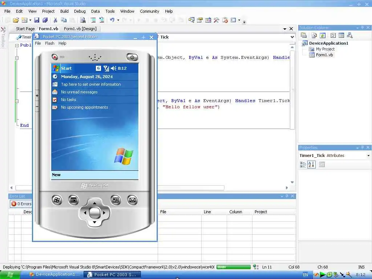This screenshot has height=279, width=372.
Task: Tap the signal antenna icon on emulator
Action: pos(106,68)
